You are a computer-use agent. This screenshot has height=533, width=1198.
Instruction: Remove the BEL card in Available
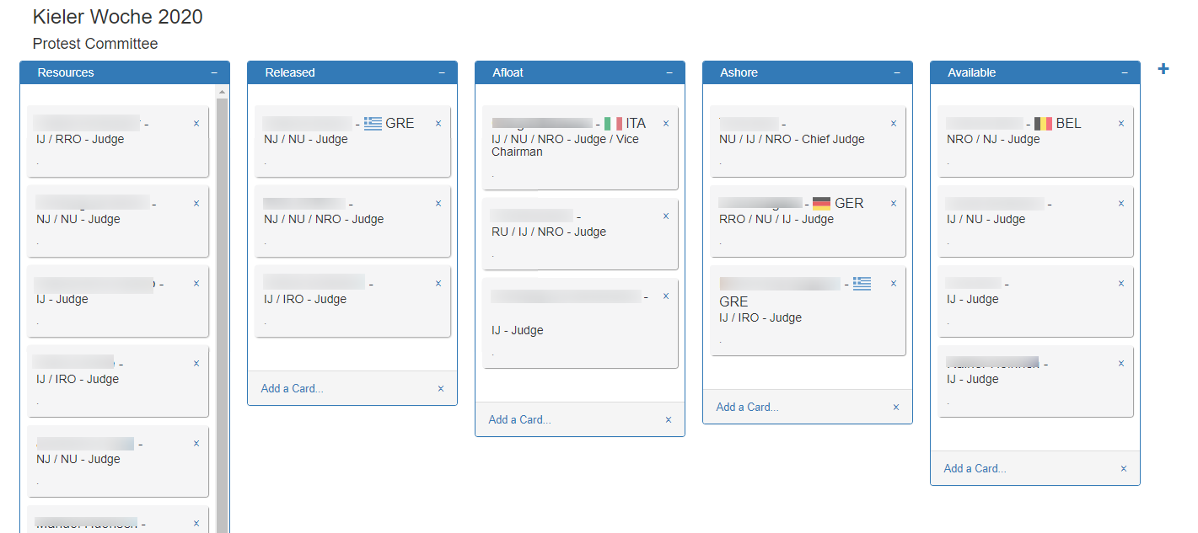(x=1121, y=123)
